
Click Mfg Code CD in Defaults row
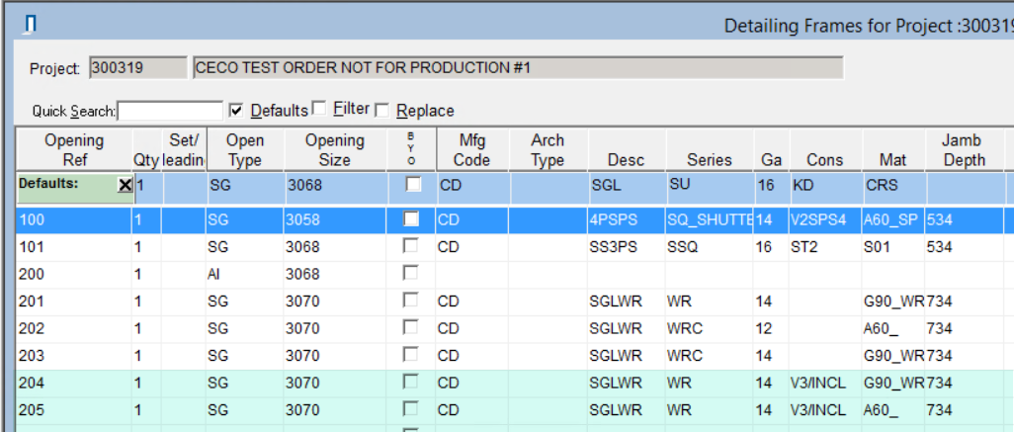pyautogui.click(x=472, y=185)
